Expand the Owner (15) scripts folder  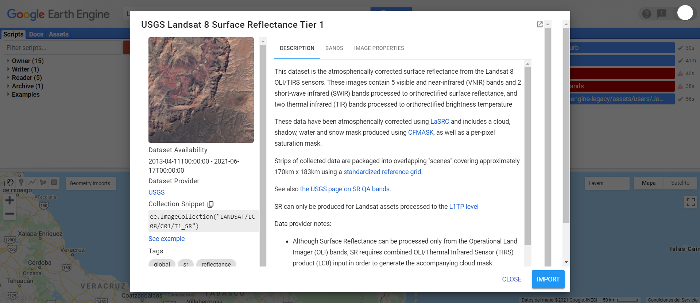point(8,61)
